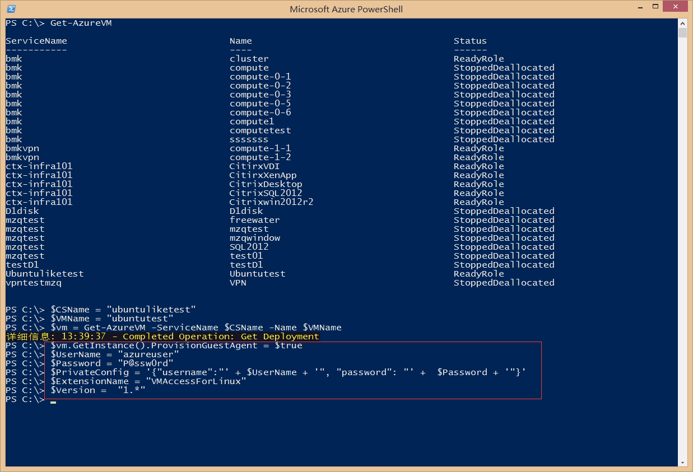This screenshot has width=693, height=472.
Task: Click the vertical scrollbar thumb
Action: point(682,32)
